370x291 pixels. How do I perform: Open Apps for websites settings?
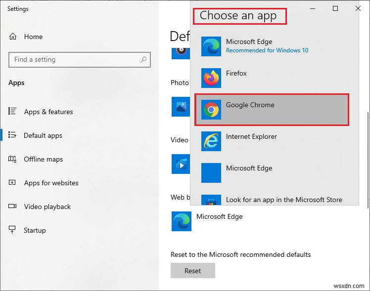tap(51, 183)
